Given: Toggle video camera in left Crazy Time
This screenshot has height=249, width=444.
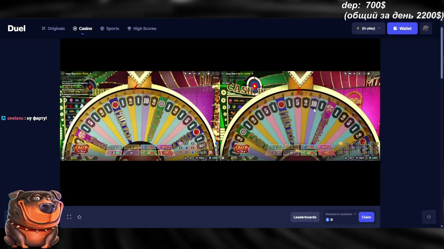Looking at the screenshot, I should [x=190, y=73].
